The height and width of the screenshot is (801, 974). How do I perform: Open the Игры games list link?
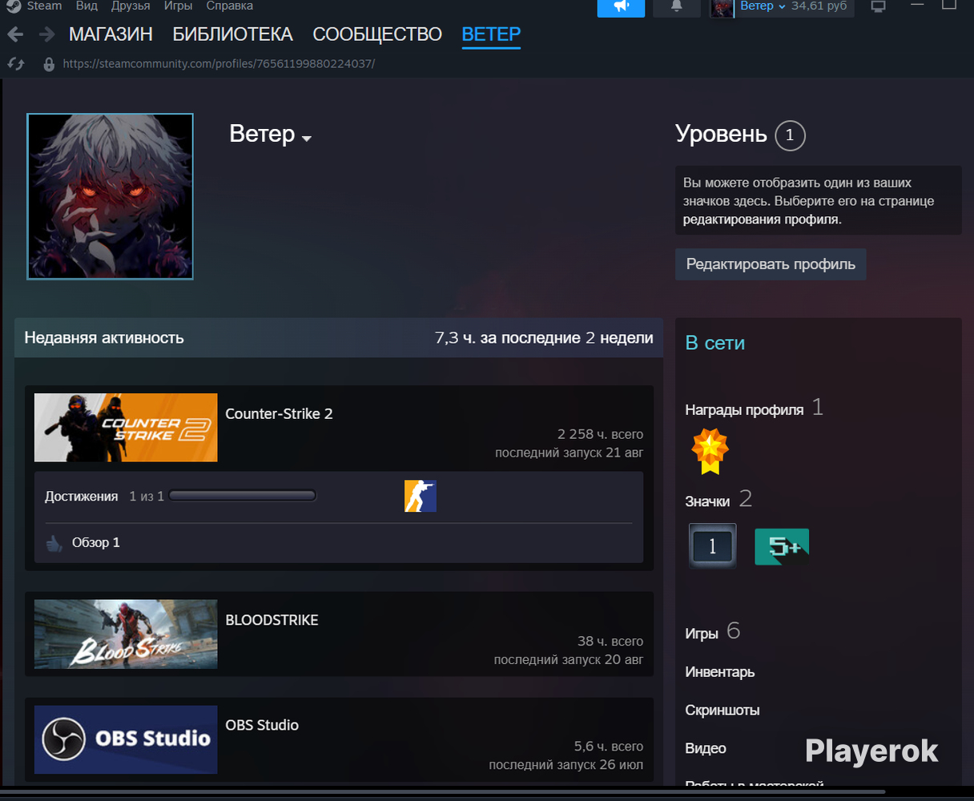click(x=702, y=634)
